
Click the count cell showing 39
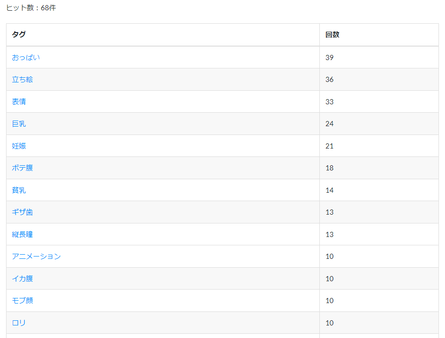point(379,57)
